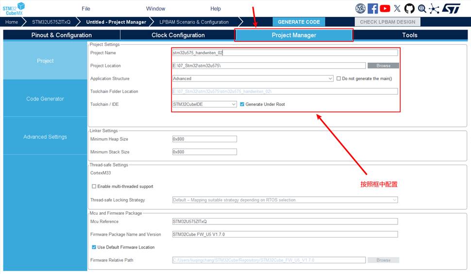This screenshot has width=471, height=274.
Task: Open the X (Twitter) icon
Action: (x=397, y=8)
